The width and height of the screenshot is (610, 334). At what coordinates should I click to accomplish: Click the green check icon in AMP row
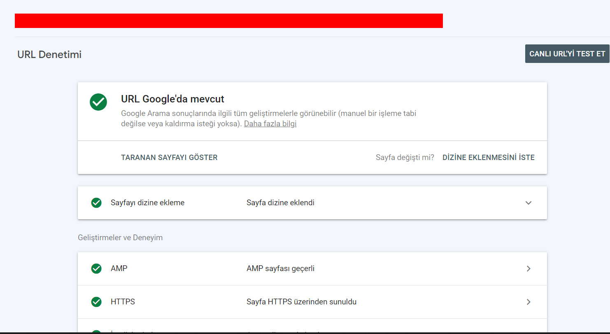tap(96, 269)
